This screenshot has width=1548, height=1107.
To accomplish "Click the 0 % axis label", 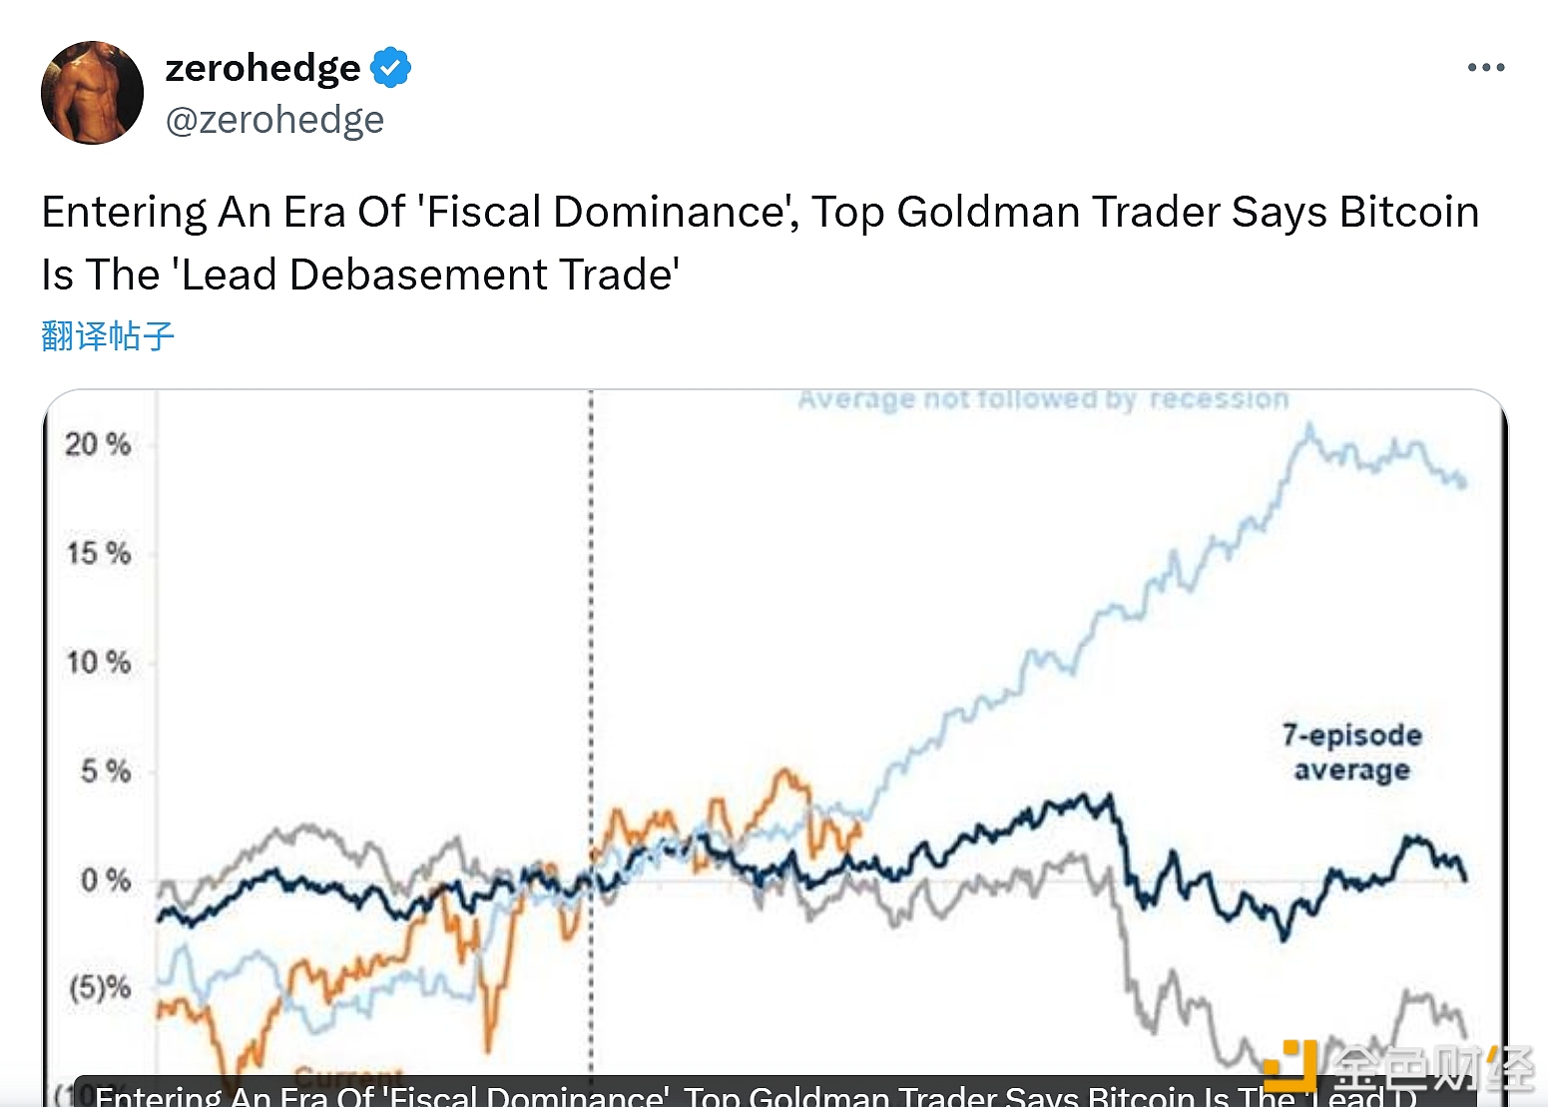I will (x=106, y=880).
